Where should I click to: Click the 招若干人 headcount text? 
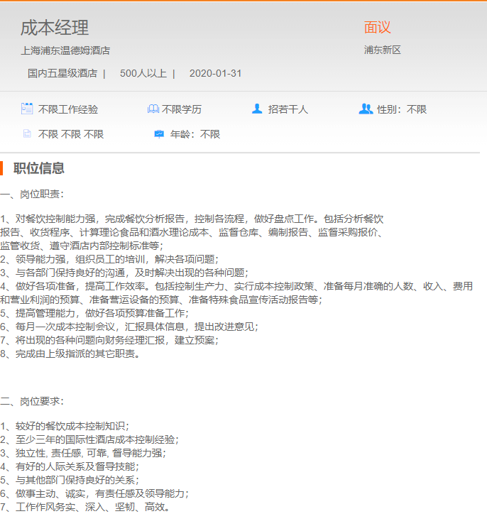click(288, 109)
